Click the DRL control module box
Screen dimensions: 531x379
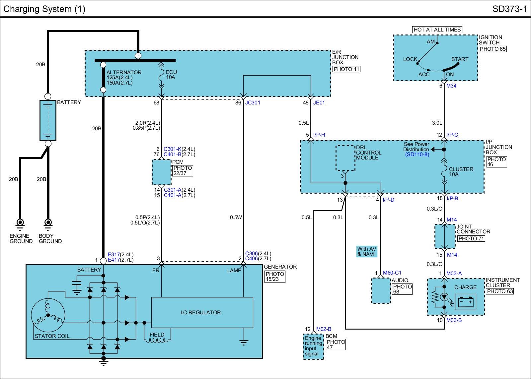(x=345, y=158)
